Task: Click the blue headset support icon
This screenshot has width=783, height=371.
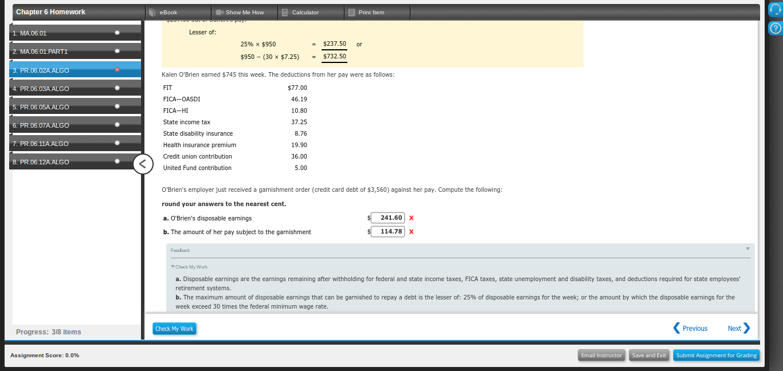Action: click(x=774, y=9)
